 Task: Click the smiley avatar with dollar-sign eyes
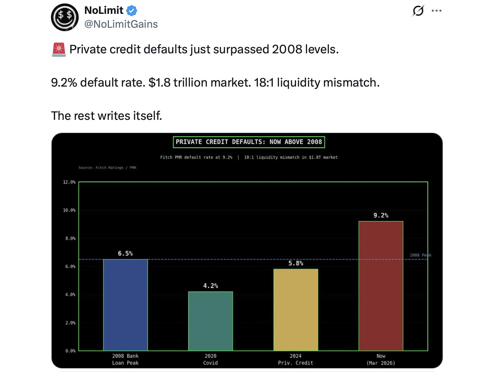pyautogui.click(x=65, y=17)
